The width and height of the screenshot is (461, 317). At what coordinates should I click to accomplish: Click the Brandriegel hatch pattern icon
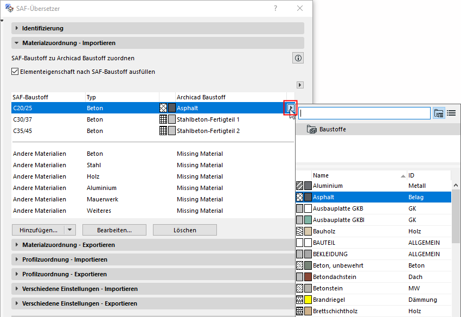pyautogui.click(x=299, y=300)
